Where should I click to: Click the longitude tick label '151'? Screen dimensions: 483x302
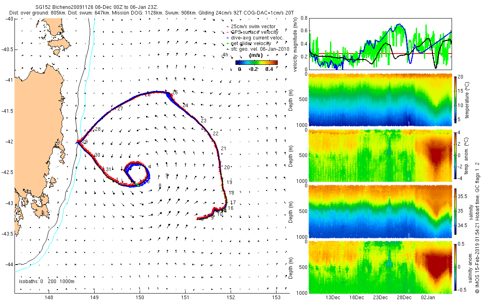click(x=186, y=298)
